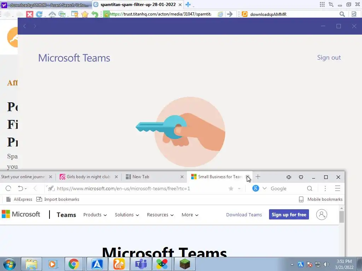Click green undo arrow in Avant toolbar
The image size is (362, 271).
[x=95, y=14]
